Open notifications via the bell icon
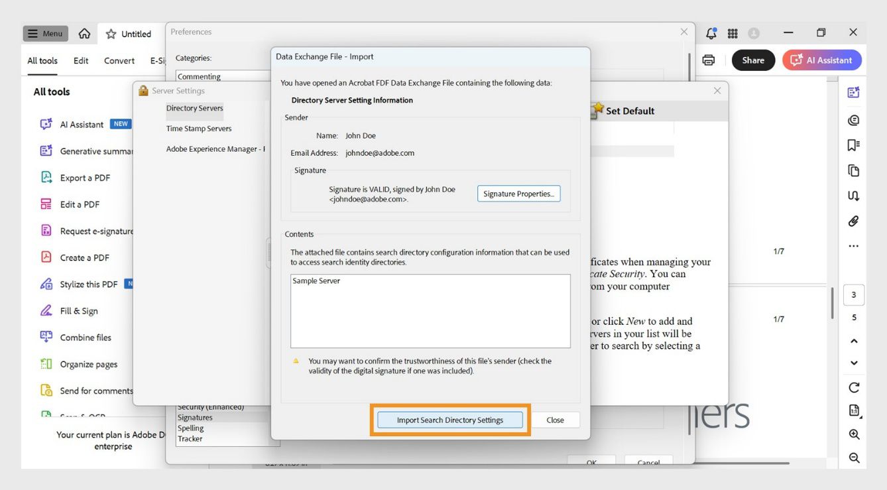The image size is (887, 490). coord(710,32)
